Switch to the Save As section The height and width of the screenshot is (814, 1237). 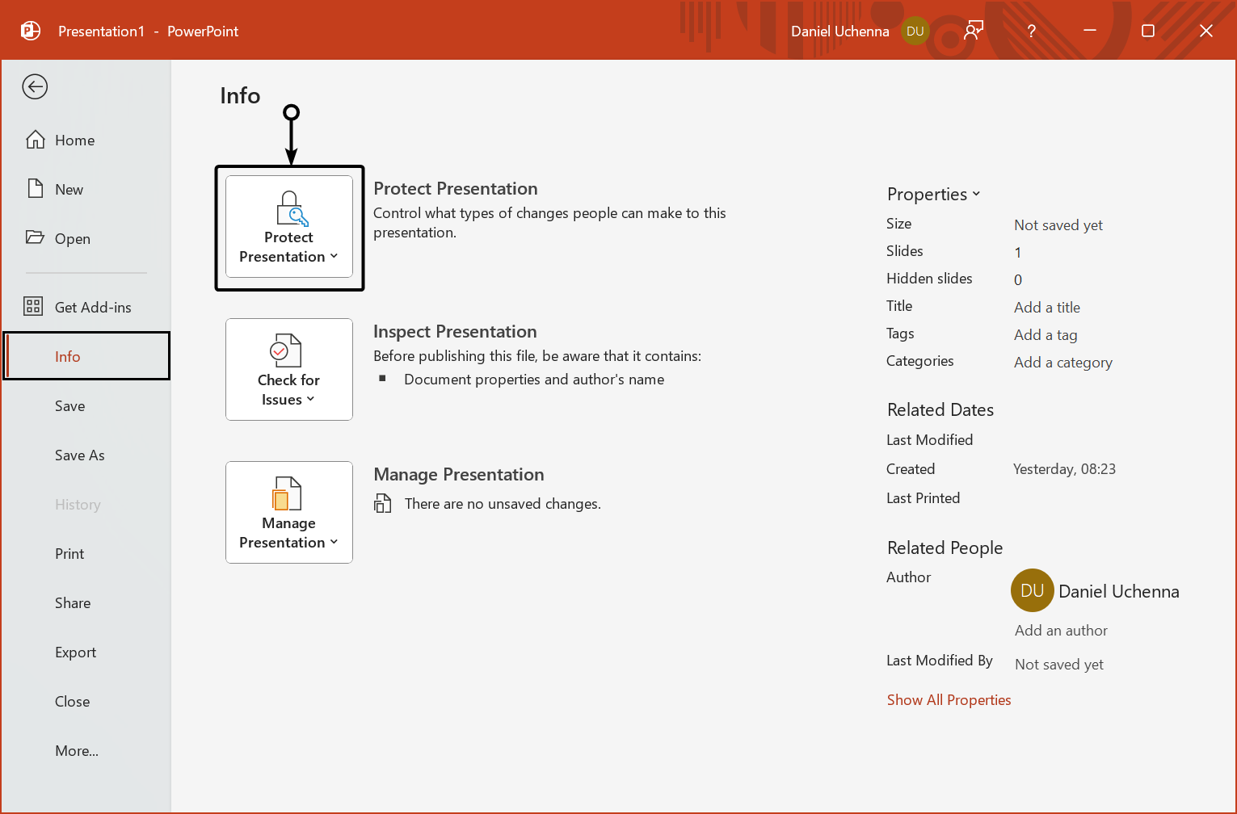coord(79,455)
